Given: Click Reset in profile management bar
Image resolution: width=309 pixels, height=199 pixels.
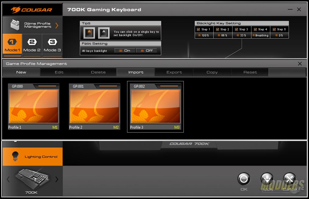Looking at the screenshot, I should pyautogui.click(x=250, y=72).
